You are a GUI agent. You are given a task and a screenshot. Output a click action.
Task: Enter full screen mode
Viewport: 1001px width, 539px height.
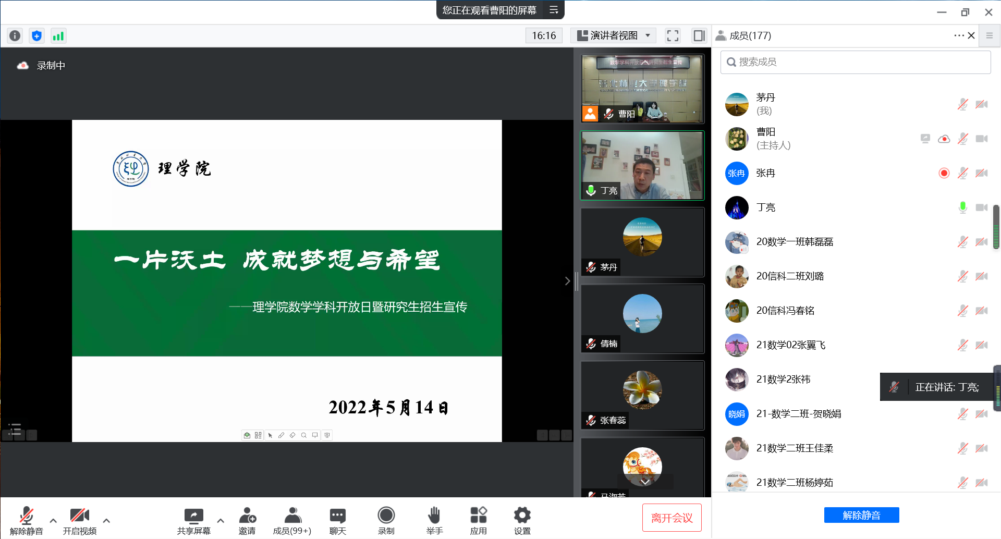pos(673,35)
